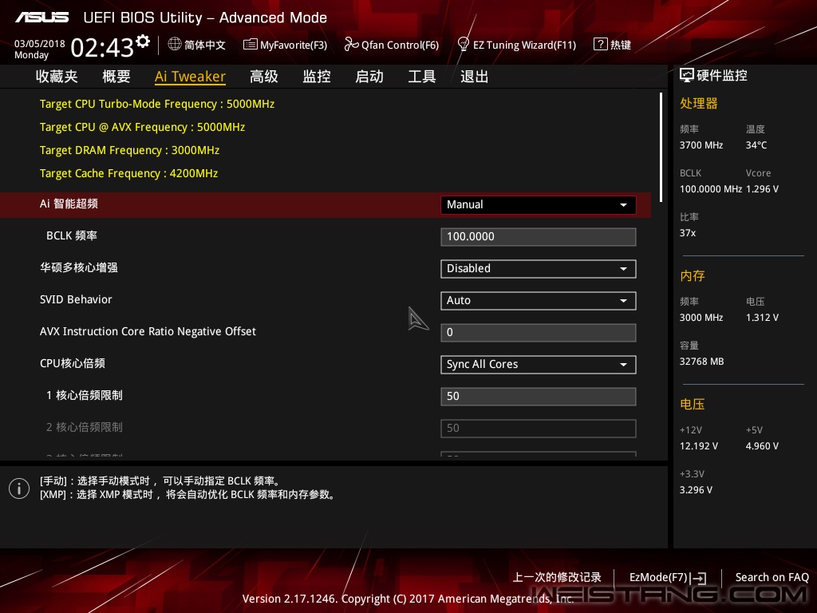The height and width of the screenshot is (613, 817).
Task: Click the 3700 MHz processor frequency value
Action: pos(701,145)
